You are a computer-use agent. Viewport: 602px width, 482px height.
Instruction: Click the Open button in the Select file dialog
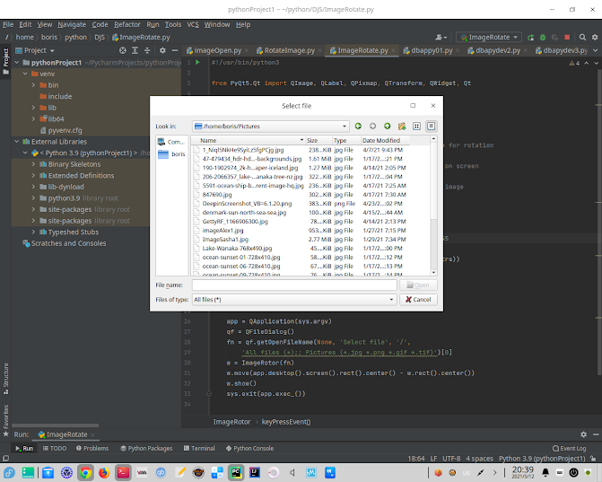418,285
